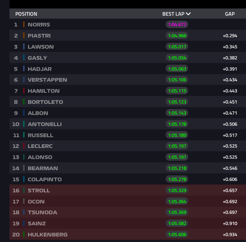Open driver Lawson's row

tap(41, 47)
